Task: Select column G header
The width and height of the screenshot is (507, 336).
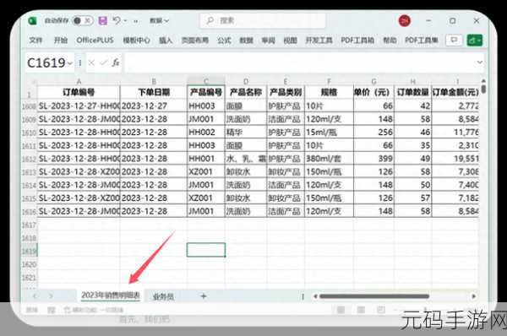Action: 373,81
